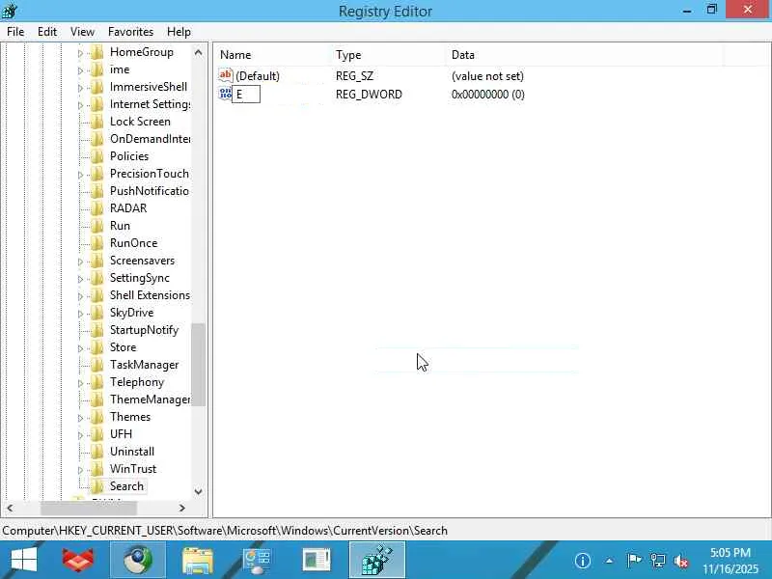Select the Store key
The height and width of the screenshot is (579, 772).
tap(123, 347)
